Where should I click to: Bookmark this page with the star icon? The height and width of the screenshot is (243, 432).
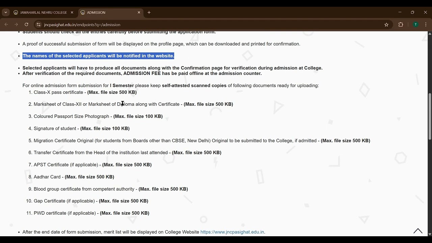(386, 25)
